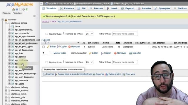Click lower Filtrar linhas search field
This screenshot has height=105, width=188.
tap(125, 62)
